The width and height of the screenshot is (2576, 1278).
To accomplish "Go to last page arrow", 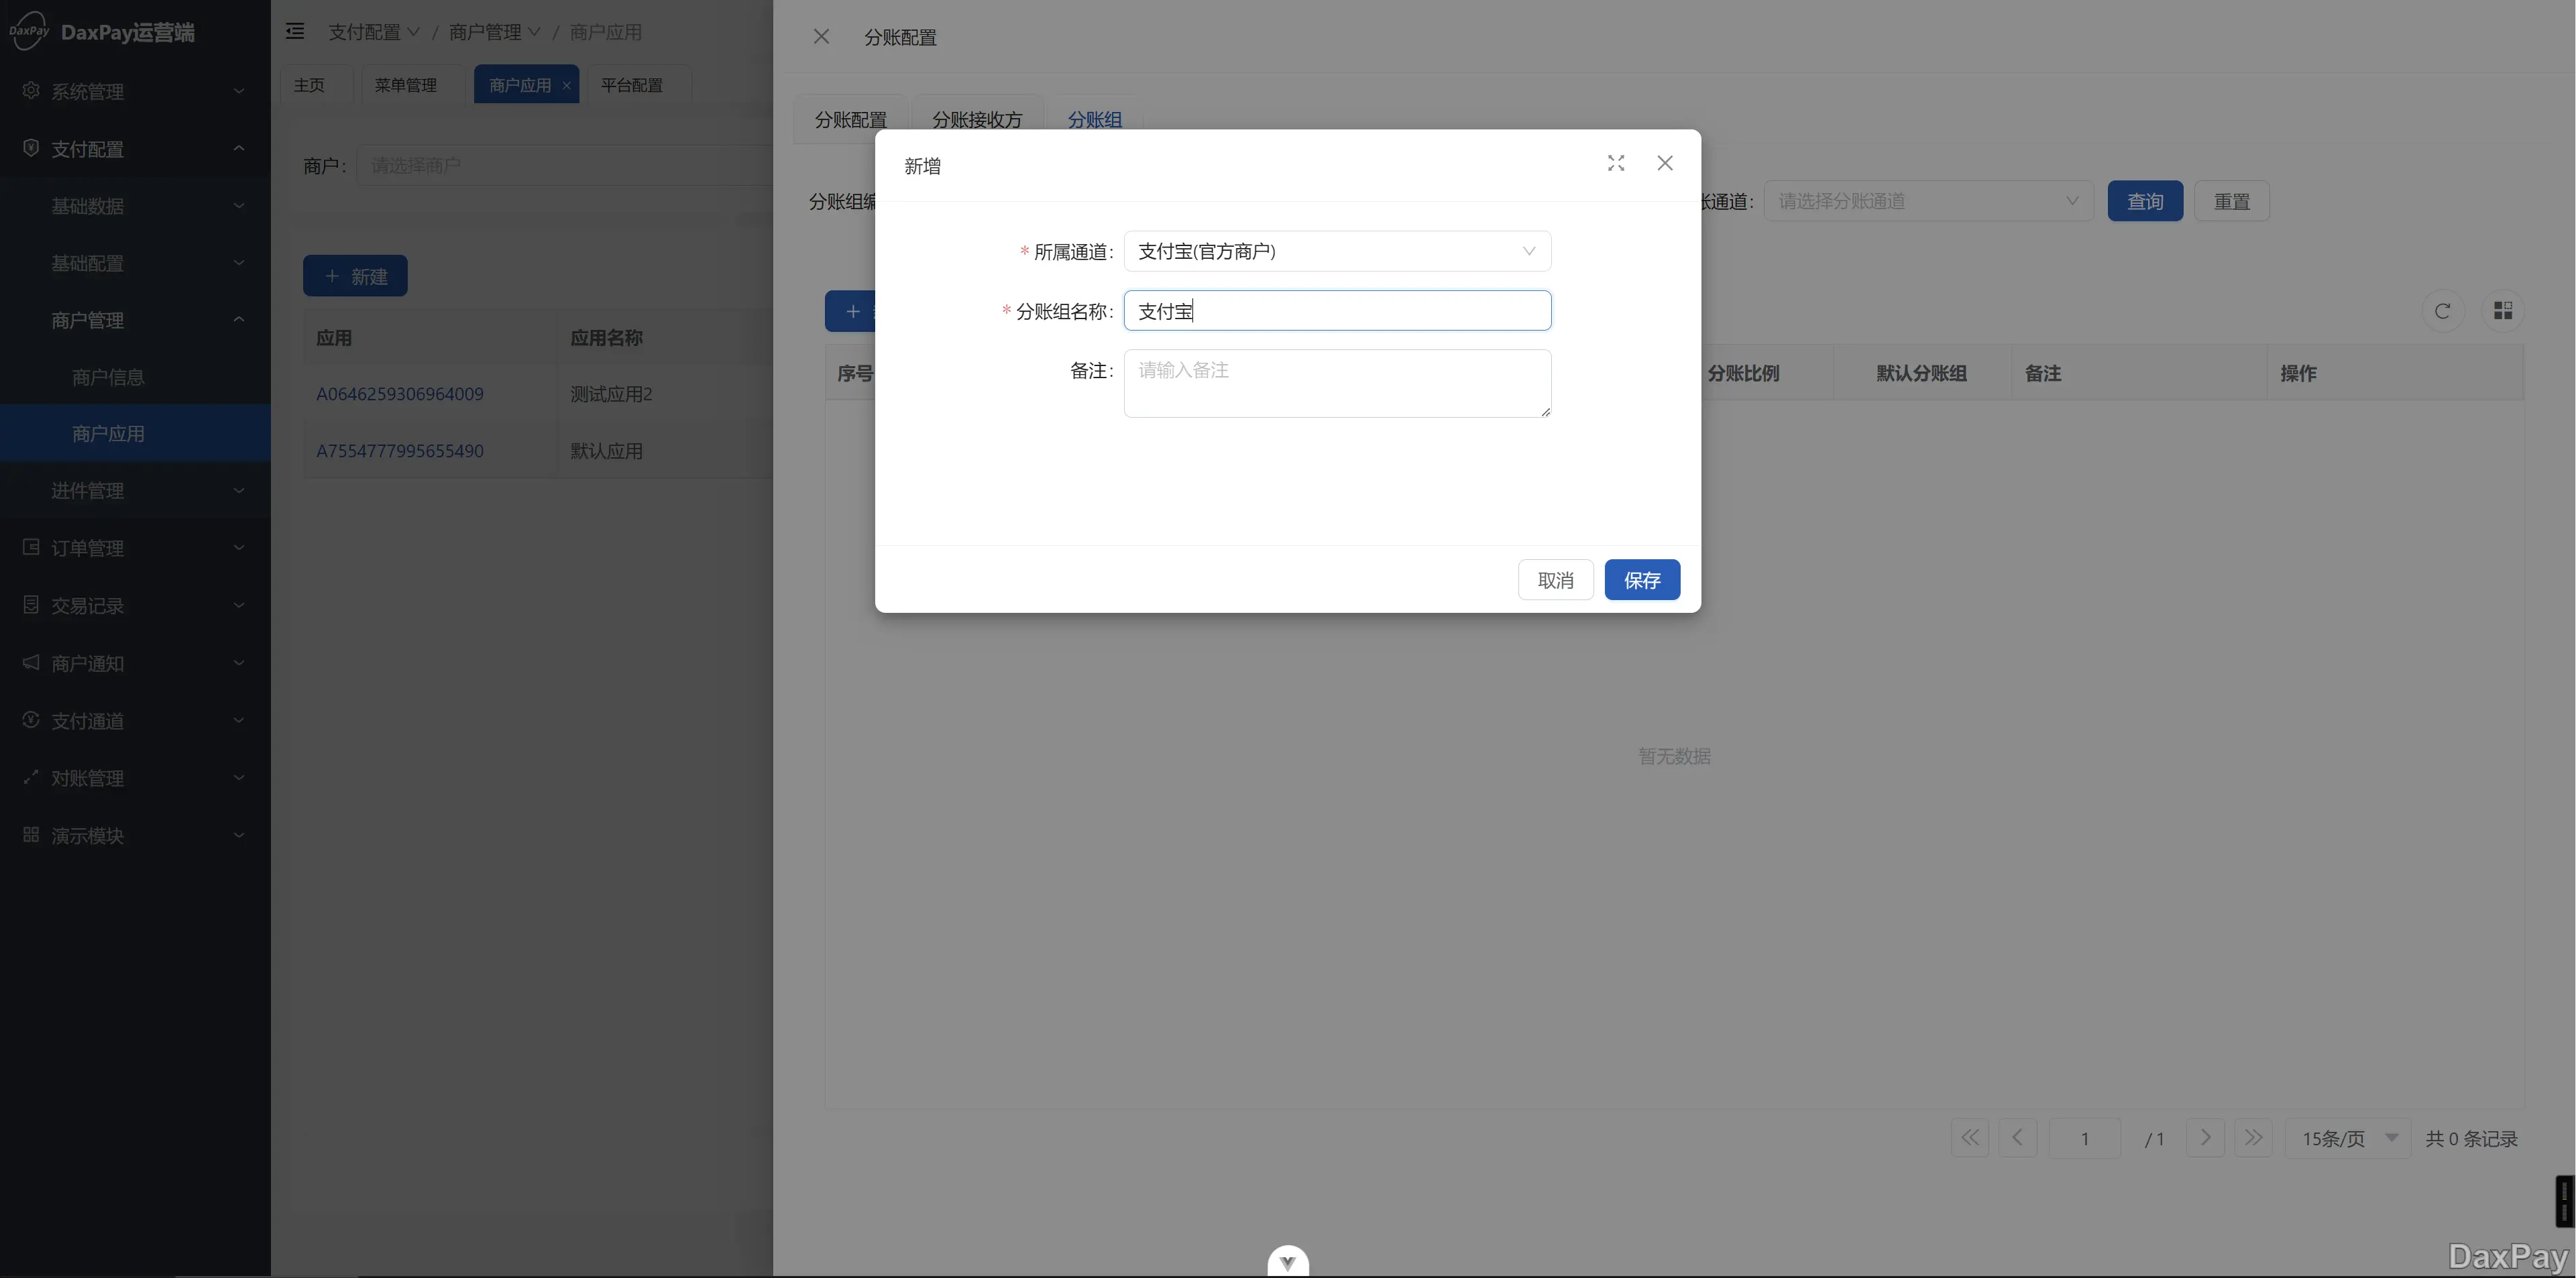I will pyautogui.click(x=2252, y=1138).
